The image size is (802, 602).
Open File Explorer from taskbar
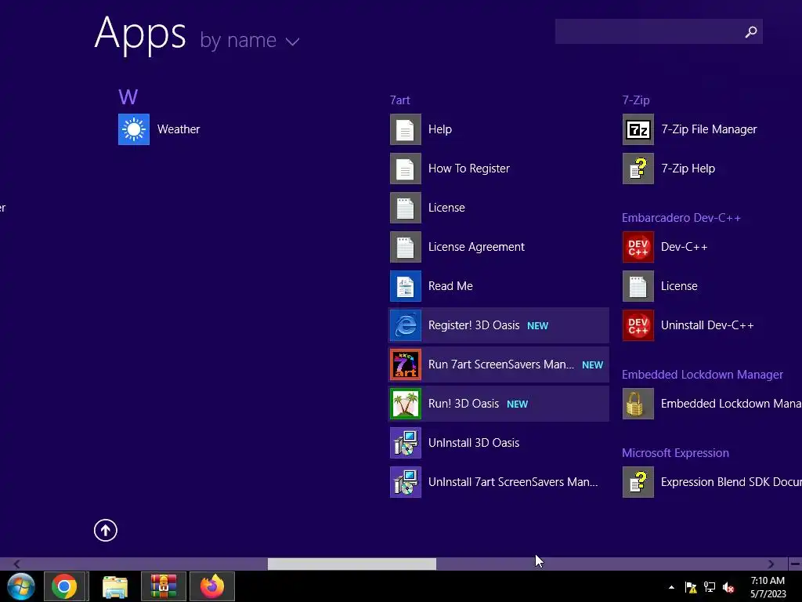pyautogui.click(x=114, y=586)
